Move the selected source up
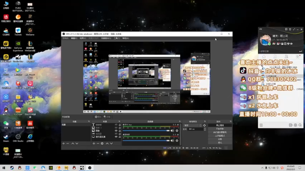 [107, 144]
